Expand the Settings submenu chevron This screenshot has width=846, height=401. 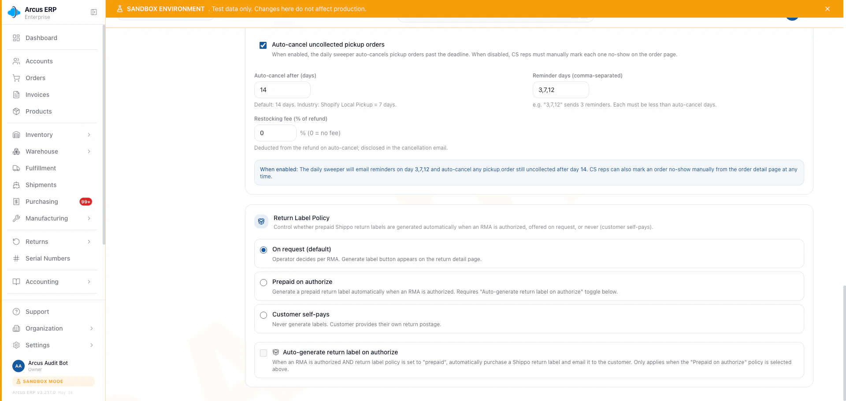(x=92, y=345)
